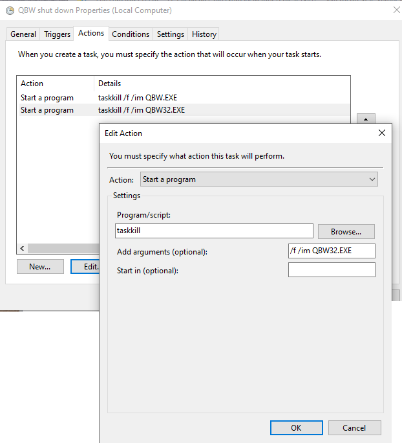This screenshot has height=443, width=402.
Task: Sort by the Details column header
Action: click(110, 84)
